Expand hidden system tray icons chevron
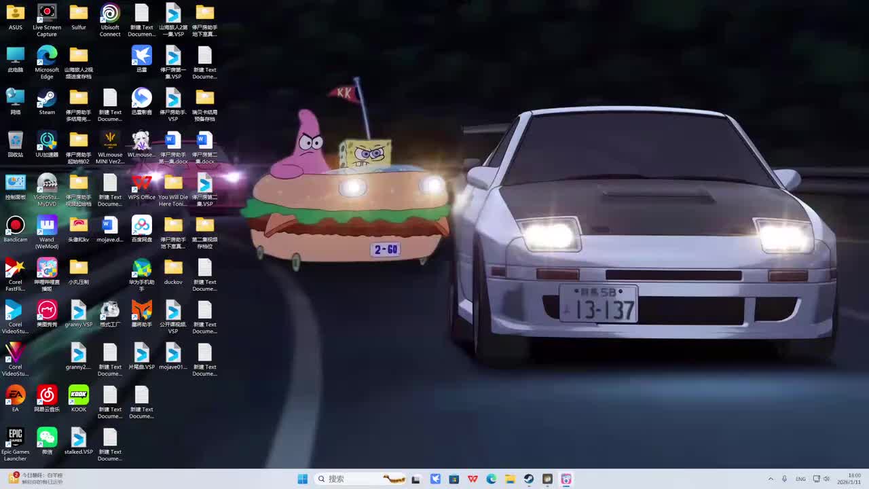Screen dimensions: 869x489 (x=771, y=479)
